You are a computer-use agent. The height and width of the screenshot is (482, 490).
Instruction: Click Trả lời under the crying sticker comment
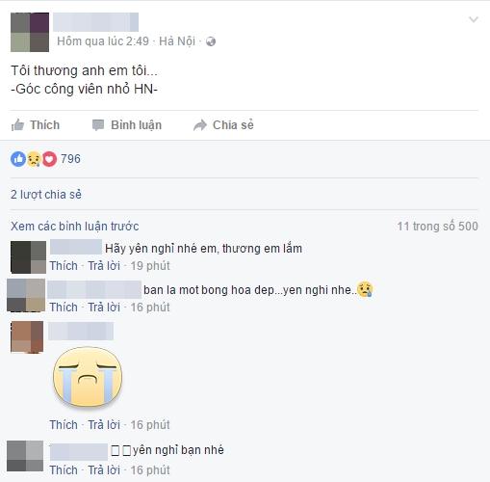104,425
